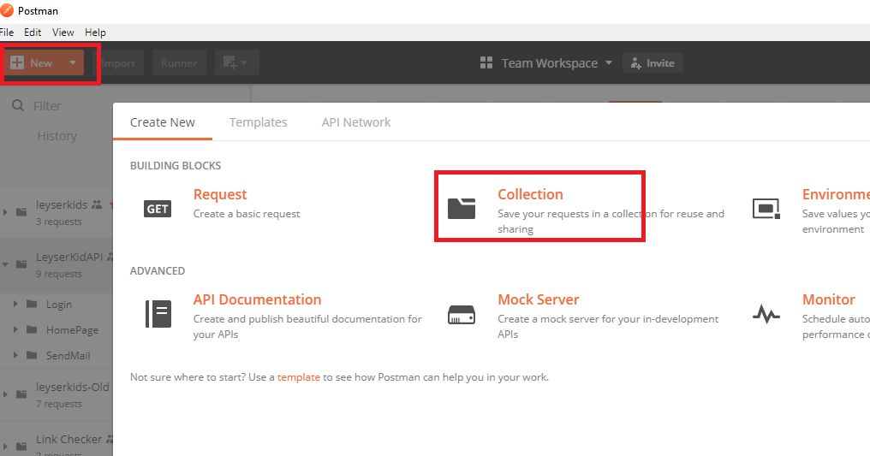Click the Import button
This screenshot has height=456, width=870.
118,63
